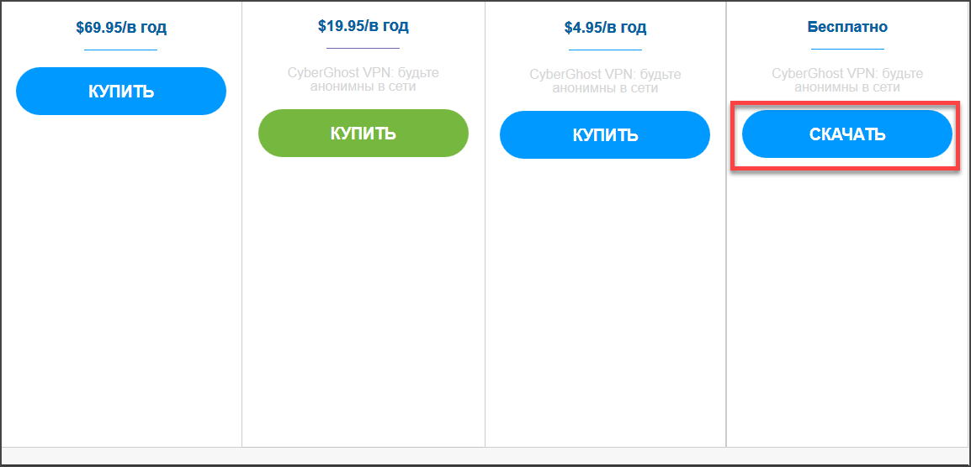Click the Купить button under $69.95/в год

(x=121, y=91)
